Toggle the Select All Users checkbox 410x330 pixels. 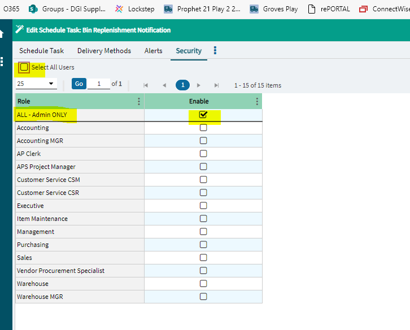tap(24, 67)
